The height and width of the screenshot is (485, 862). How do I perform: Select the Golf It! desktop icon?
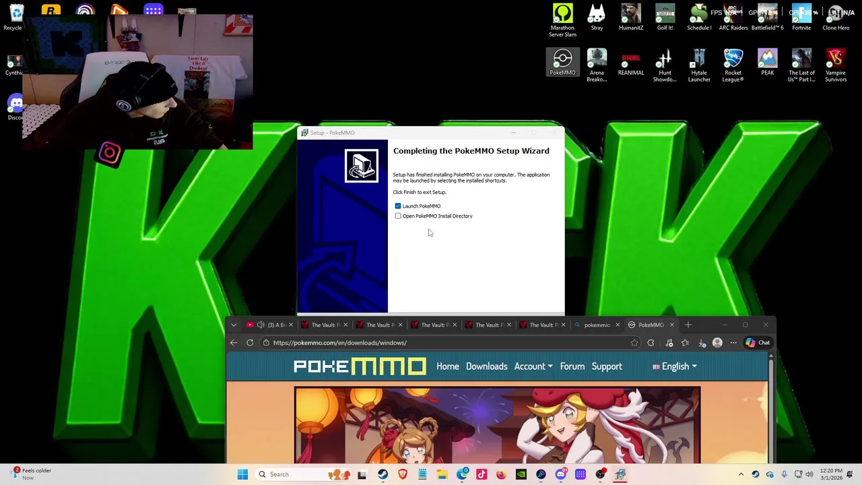(x=665, y=18)
